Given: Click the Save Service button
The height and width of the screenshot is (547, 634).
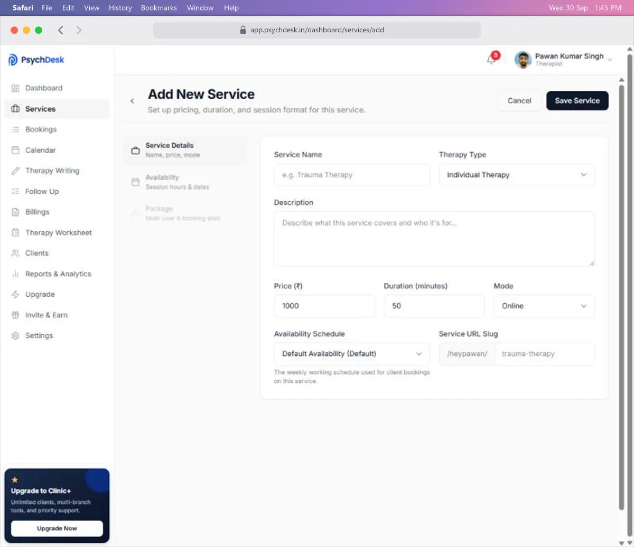Looking at the screenshot, I should coord(577,101).
